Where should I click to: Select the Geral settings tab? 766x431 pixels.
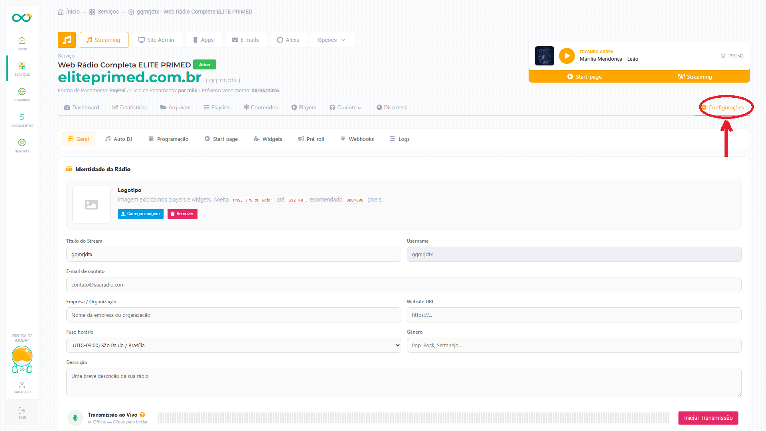coord(78,139)
